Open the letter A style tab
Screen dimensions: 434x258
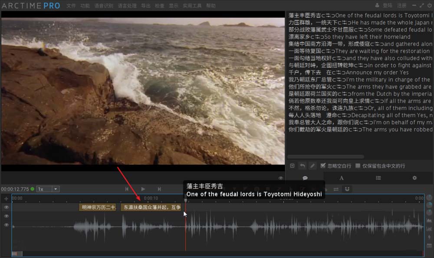tap(342, 178)
